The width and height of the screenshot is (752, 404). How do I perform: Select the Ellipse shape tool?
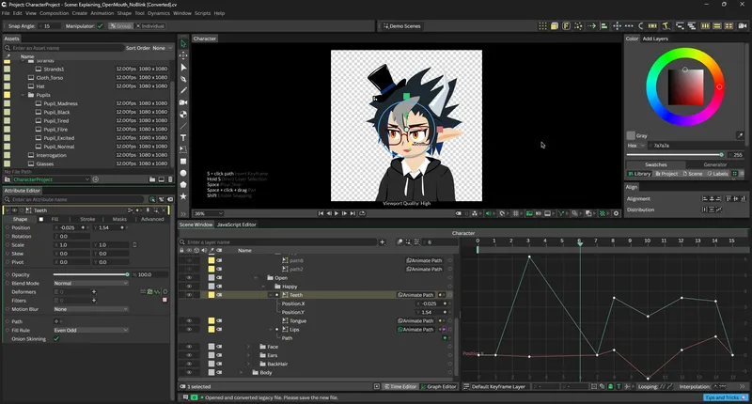coord(183,173)
